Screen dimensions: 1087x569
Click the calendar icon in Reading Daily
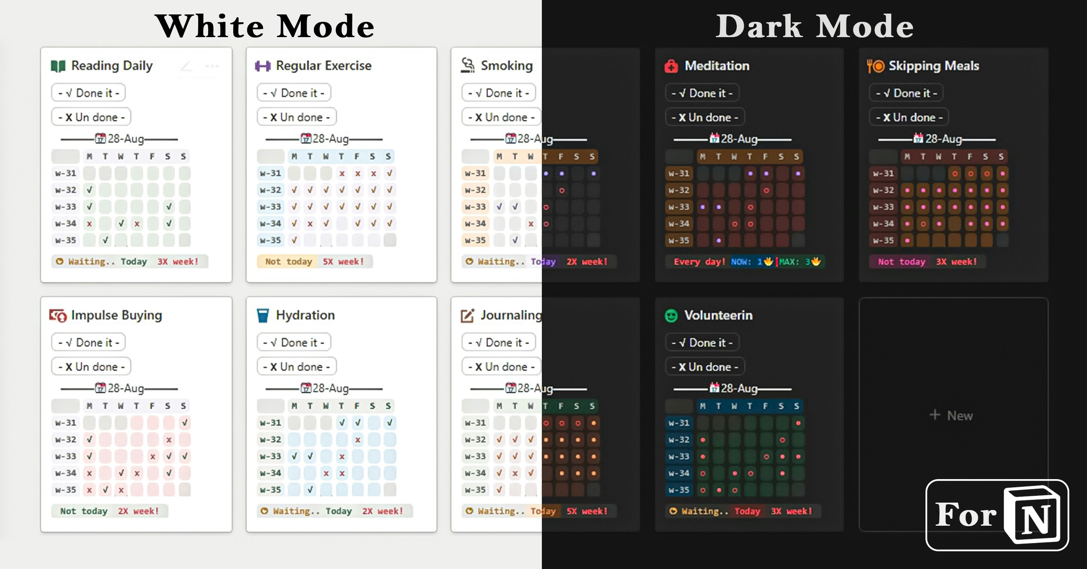(x=101, y=139)
